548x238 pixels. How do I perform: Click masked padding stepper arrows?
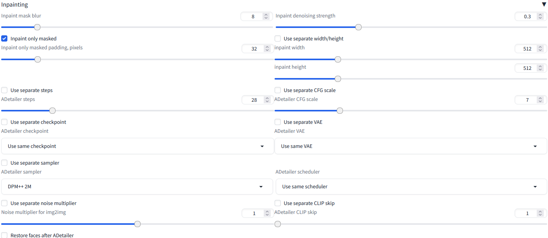pos(267,49)
